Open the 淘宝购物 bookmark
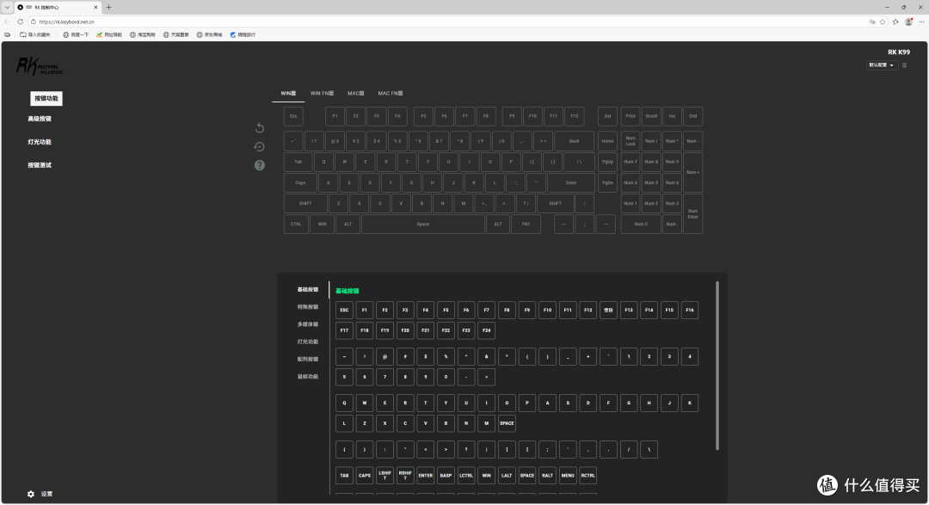Viewport: 929px width, 505px height. [x=142, y=35]
